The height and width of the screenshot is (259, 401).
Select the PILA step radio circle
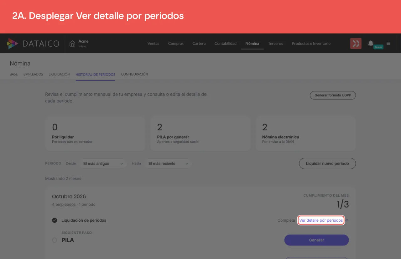(x=55, y=240)
